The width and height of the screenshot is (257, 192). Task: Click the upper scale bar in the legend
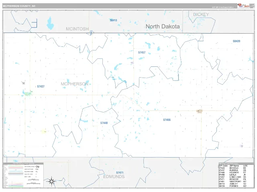[33, 180]
